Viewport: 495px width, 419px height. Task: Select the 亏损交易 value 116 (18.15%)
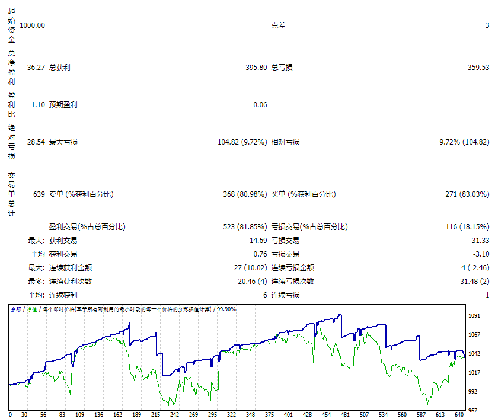click(x=467, y=227)
